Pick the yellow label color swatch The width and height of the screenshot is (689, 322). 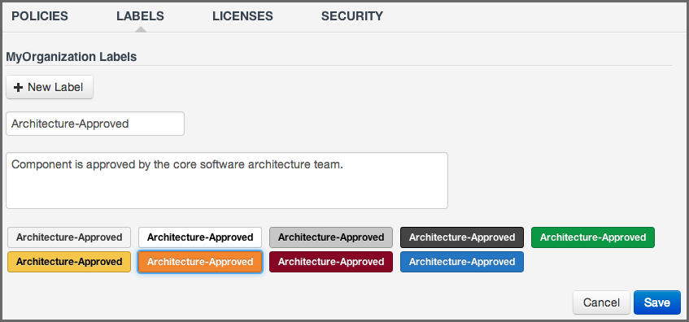tap(69, 262)
